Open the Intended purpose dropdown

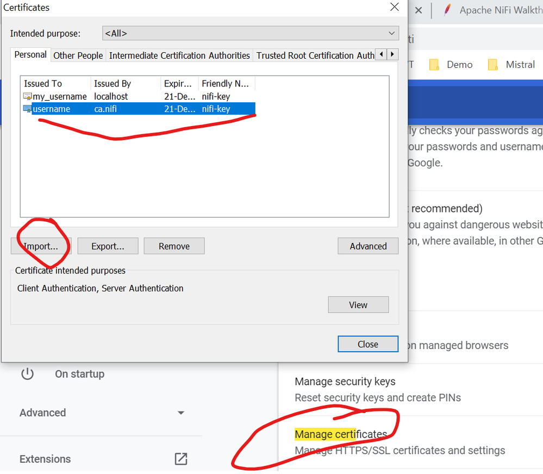point(251,33)
